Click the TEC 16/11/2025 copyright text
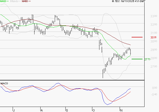This screenshot has height=112, width=159. [x=129, y=1]
